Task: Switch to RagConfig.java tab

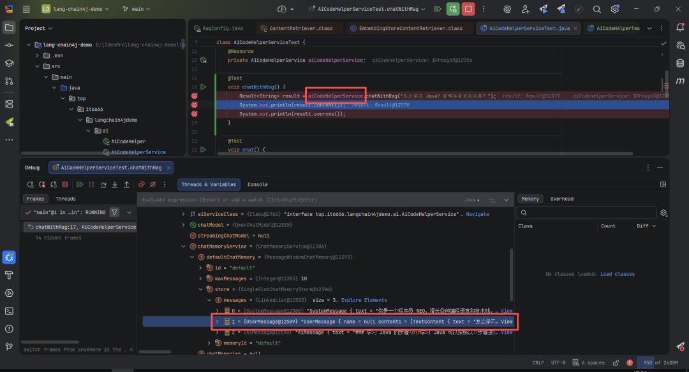Action: point(218,28)
